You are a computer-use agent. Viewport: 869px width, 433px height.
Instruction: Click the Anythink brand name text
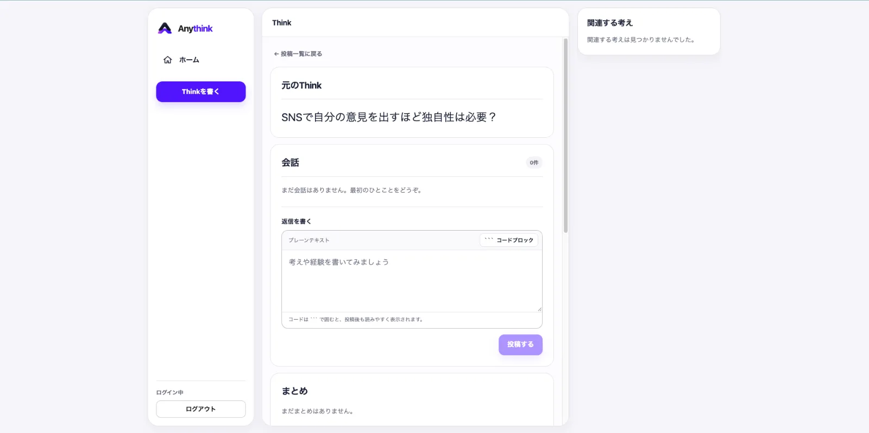[196, 29]
